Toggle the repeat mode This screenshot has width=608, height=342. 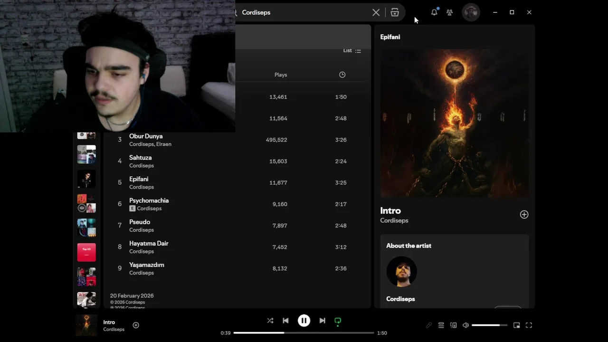pyautogui.click(x=338, y=321)
